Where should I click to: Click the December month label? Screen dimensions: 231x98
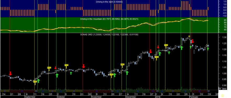pos(131,97)
